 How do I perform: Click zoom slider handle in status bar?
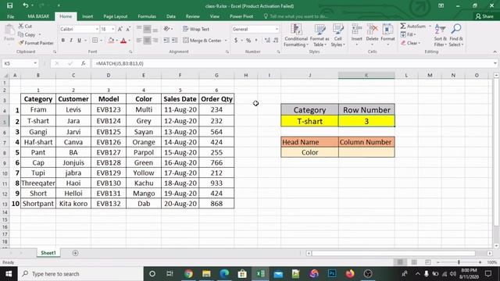click(x=459, y=262)
